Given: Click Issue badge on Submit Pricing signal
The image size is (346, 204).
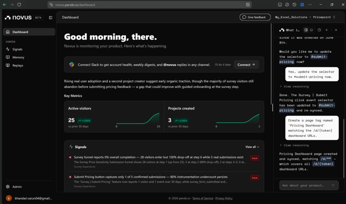Looking at the screenshot, I should [x=255, y=177].
